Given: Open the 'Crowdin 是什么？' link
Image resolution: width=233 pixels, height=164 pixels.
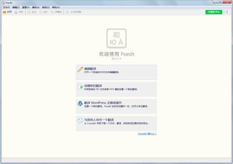Looking at the screenshot, I should (x=147, y=134).
